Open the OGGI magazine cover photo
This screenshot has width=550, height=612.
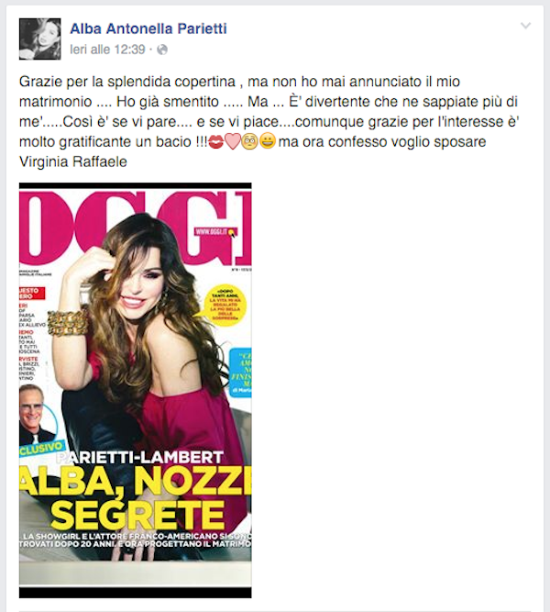pos(136,390)
